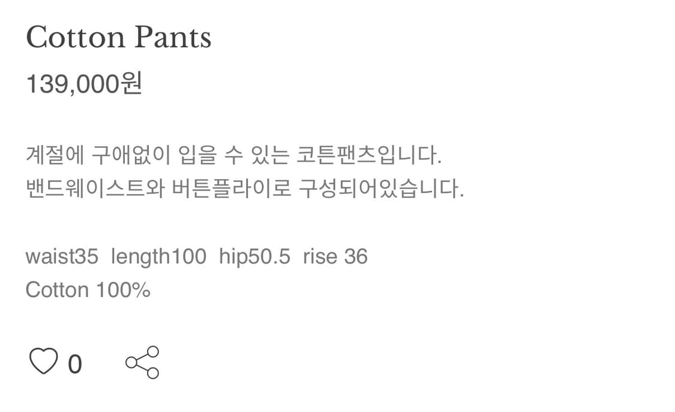Click the word 코튼팬츠입니다 in description
Image resolution: width=675 pixels, height=412 pixels.
click(370, 157)
